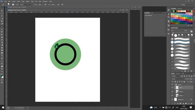Hide Layer 1 visibility eye

172,88
